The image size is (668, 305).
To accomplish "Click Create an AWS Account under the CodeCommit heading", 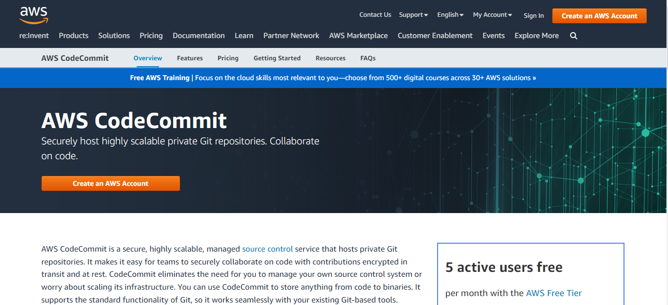I will coord(110,183).
